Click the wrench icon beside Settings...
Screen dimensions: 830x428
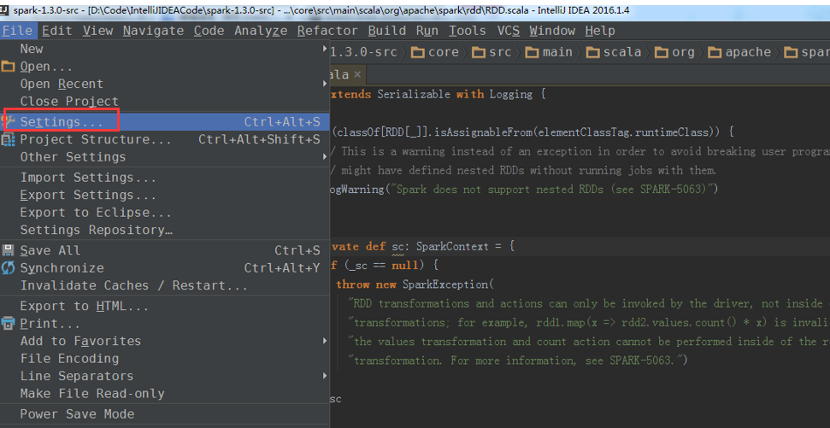[x=9, y=121]
